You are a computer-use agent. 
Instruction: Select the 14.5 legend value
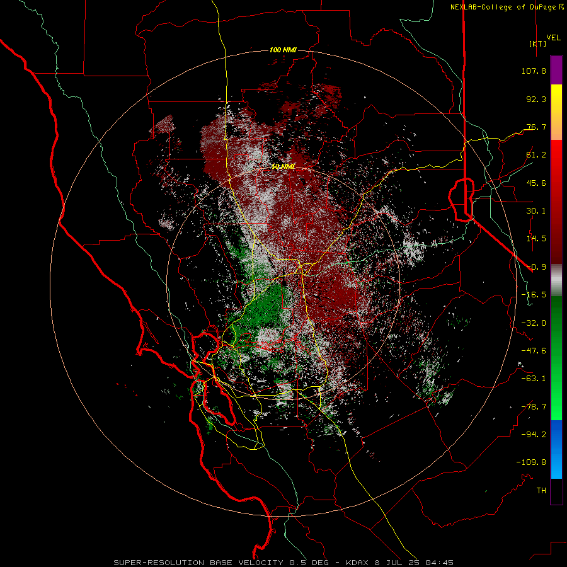tap(536, 239)
